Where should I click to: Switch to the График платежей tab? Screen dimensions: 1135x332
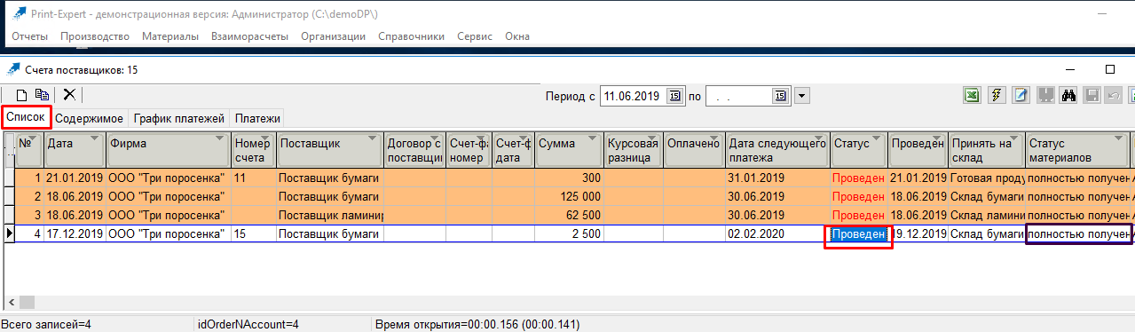(179, 118)
